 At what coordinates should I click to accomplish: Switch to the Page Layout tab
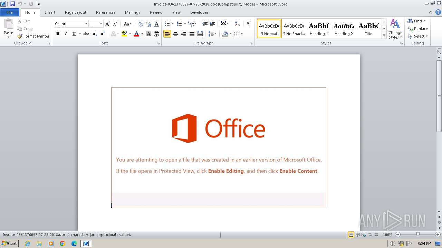point(76,12)
